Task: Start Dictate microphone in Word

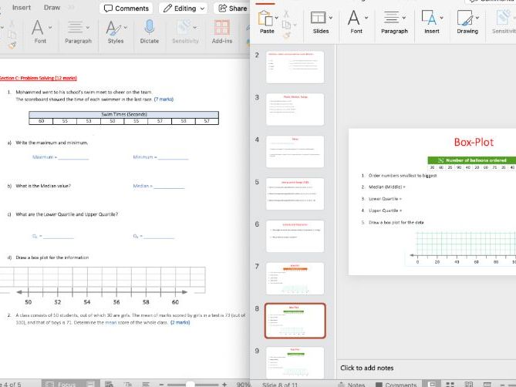Action: 150,32
